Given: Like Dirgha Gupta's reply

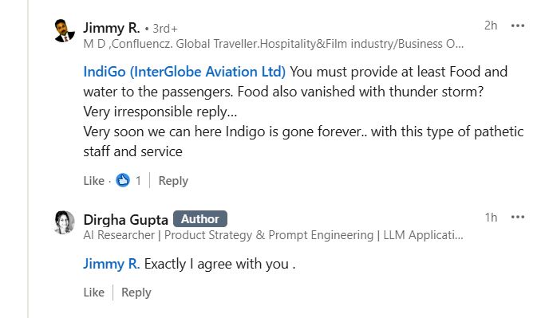Looking at the screenshot, I should click(x=94, y=292).
